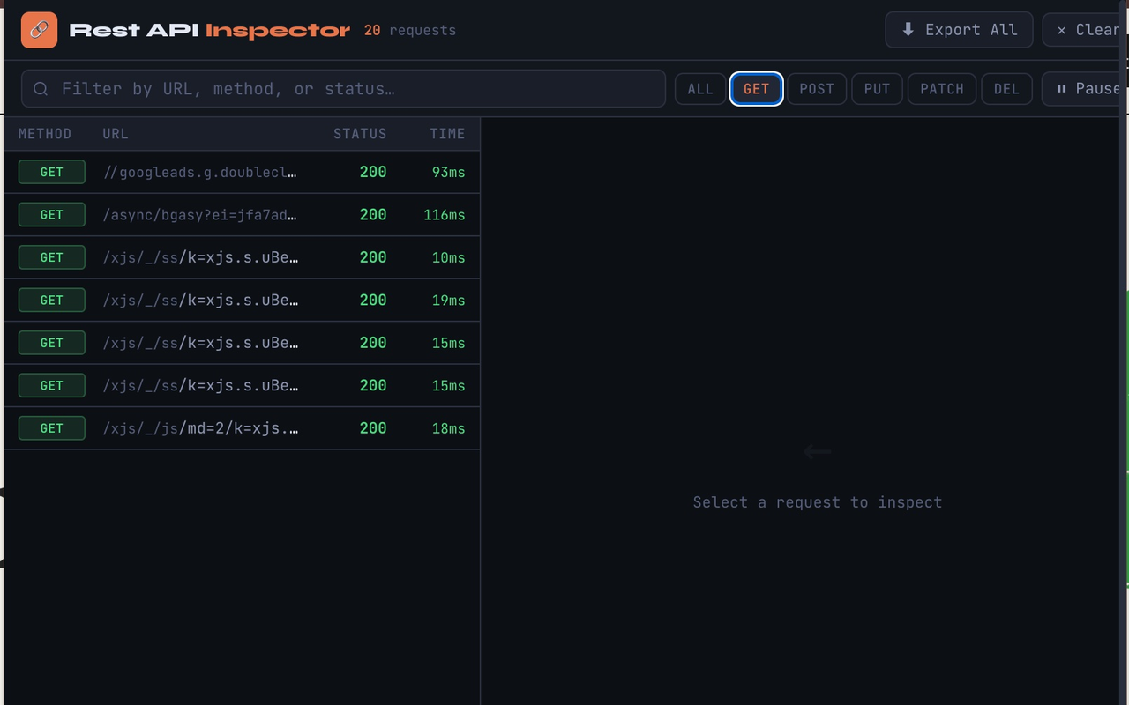Click the 19ms time value
The height and width of the screenshot is (705, 1129).
coord(449,301)
